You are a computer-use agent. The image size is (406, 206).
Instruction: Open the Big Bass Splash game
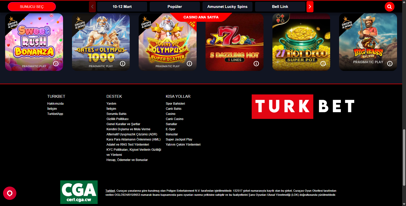(368, 42)
